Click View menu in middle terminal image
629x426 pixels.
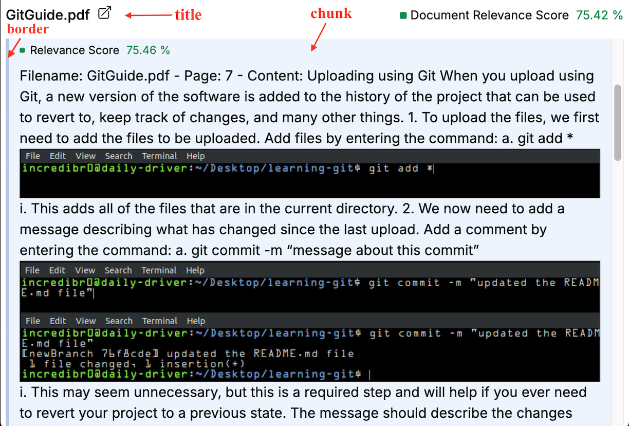click(85, 270)
